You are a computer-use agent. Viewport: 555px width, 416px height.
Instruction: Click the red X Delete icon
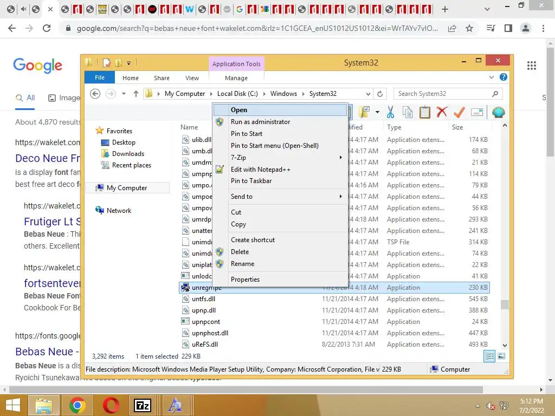pyautogui.click(x=442, y=112)
